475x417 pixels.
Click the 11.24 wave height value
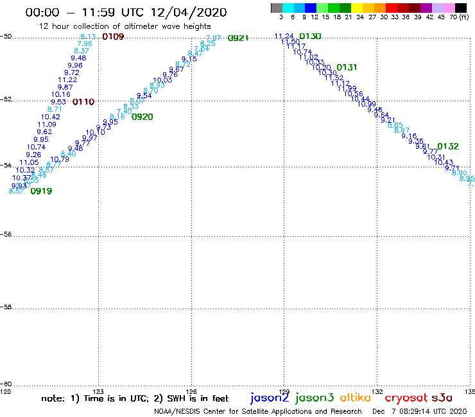(x=284, y=36)
